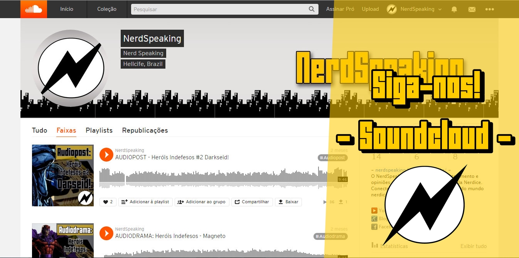Open the Coleção navigation item
The image size is (519, 258).
(107, 9)
